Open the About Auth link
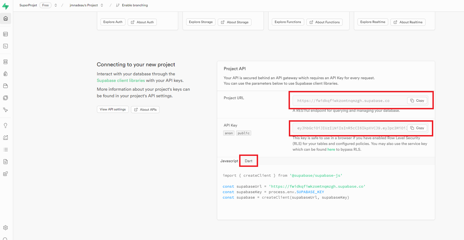 point(142,22)
